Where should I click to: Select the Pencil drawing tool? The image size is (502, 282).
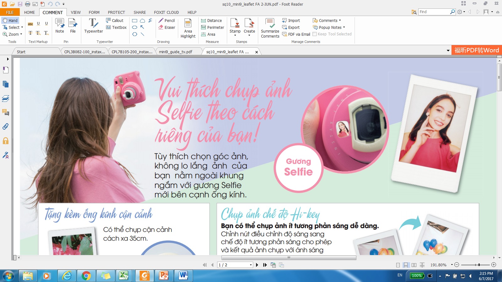pyautogui.click(x=167, y=21)
